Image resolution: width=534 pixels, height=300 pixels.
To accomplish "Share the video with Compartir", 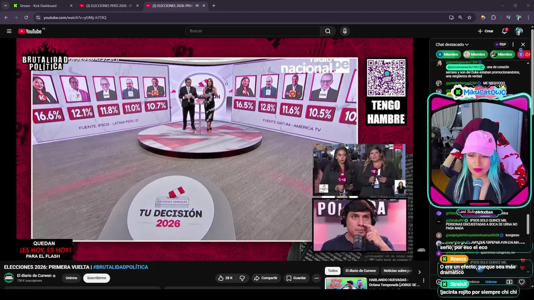I will [265, 278].
